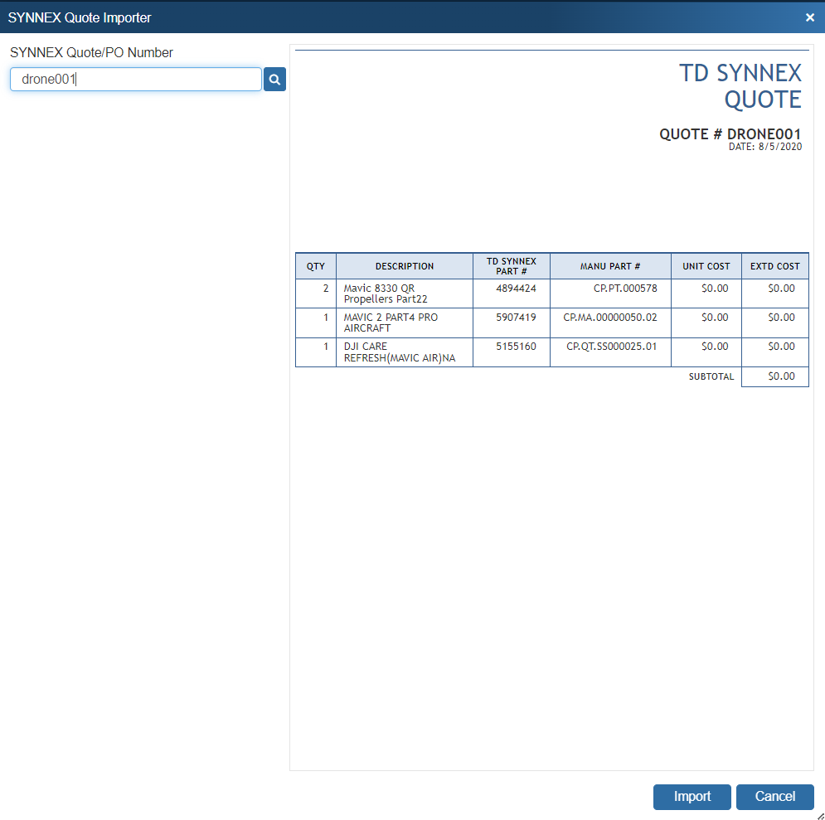Click the TD SYNNEX PART # header
825x820 pixels.
click(x=512, y=266)
